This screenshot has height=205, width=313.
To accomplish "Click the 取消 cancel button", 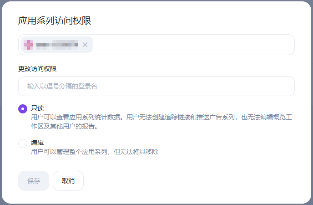I will pos(68,181).
